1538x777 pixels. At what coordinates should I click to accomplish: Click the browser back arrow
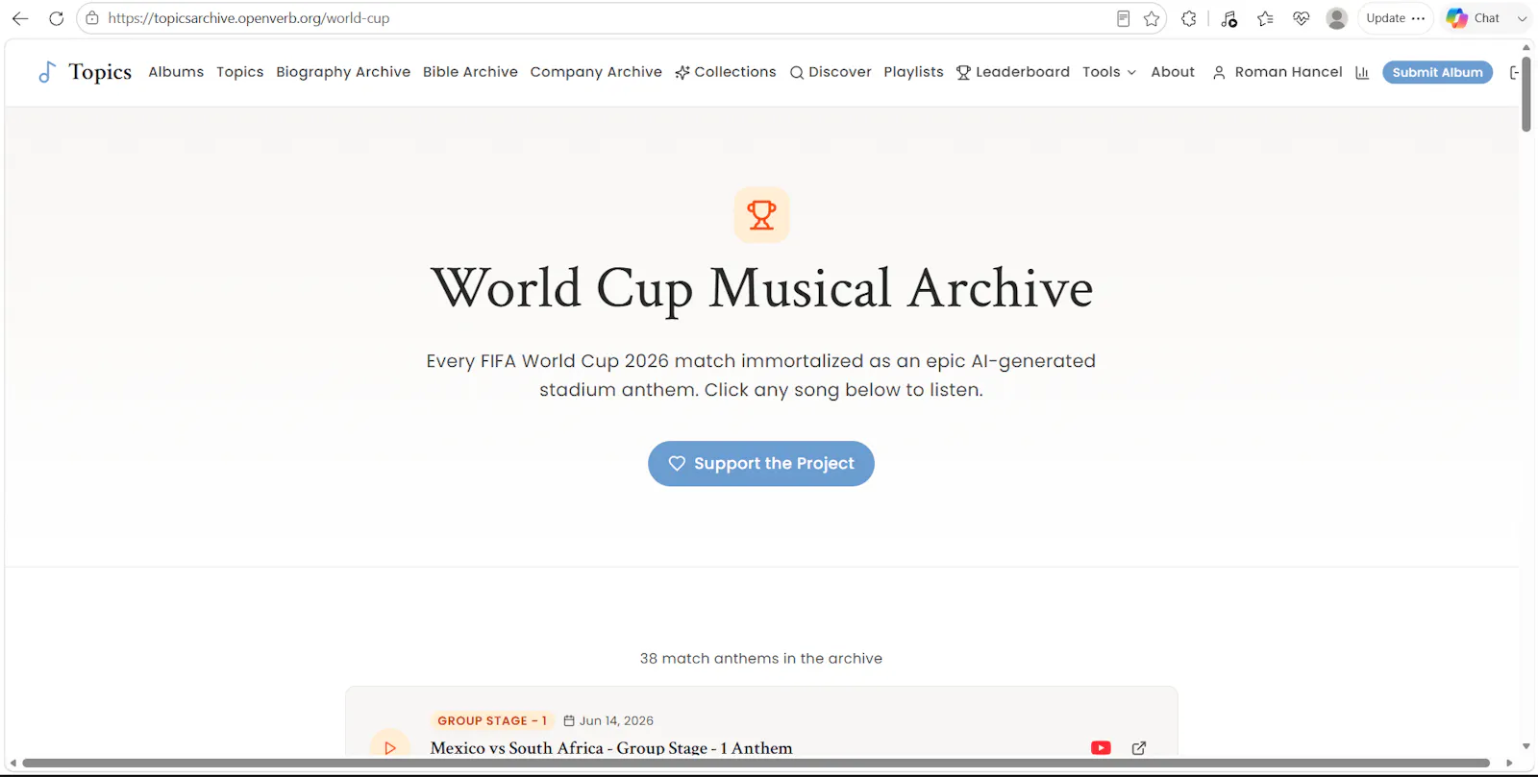click(x=20, y=18)
